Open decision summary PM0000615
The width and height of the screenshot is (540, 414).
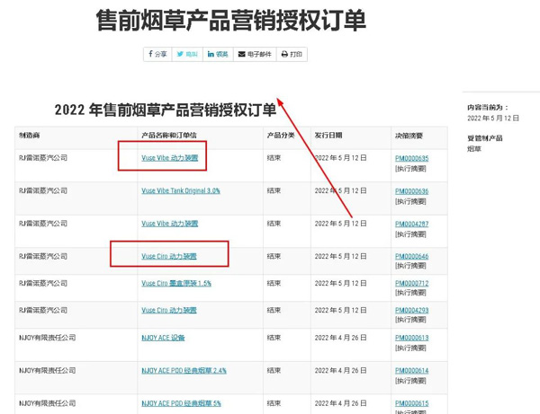(412, 403)
